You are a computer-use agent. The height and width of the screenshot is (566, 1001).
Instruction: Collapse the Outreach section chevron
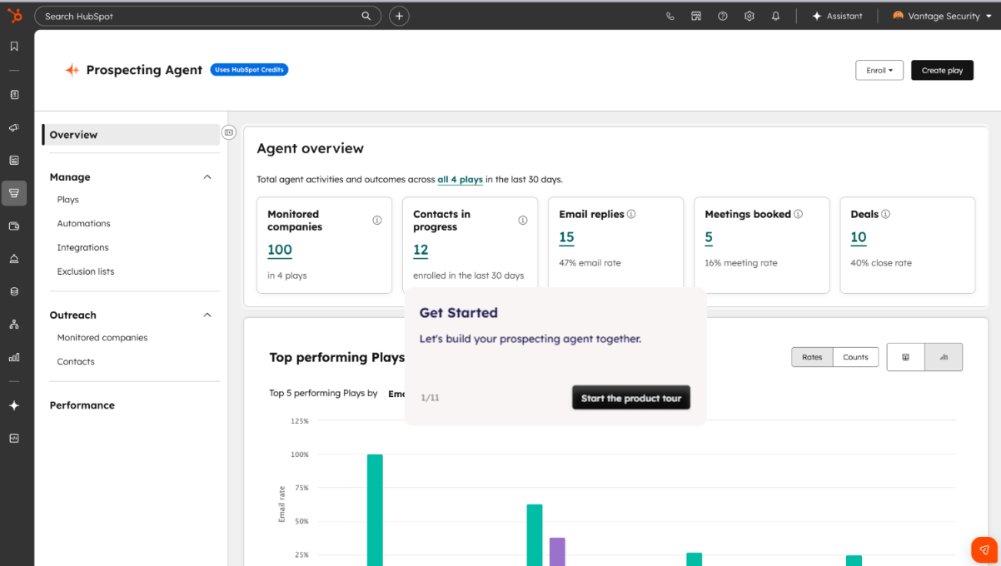(x=207, y=315)
